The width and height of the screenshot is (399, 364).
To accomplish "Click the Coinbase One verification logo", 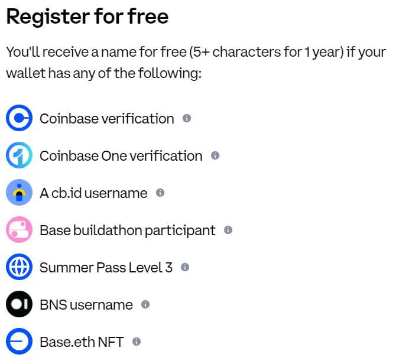I will pos(19,155).
